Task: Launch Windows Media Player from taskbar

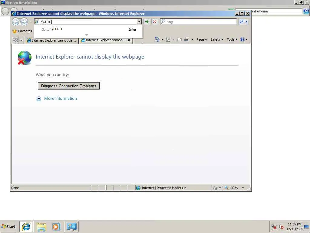Action: [56, 227]
